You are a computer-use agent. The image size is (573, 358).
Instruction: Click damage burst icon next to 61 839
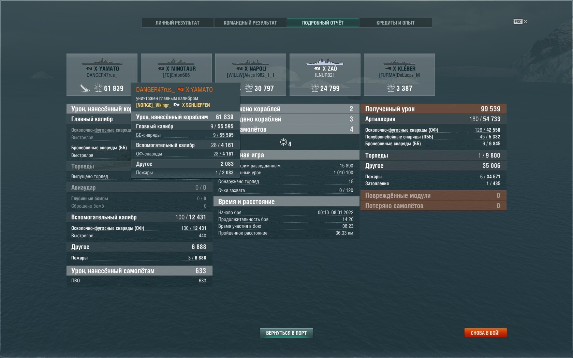99,88
